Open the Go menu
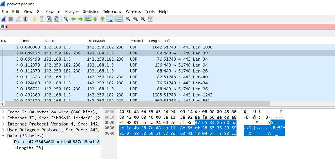This screenshot has height=159, width=335. pyautogui.click(x=39, y=11)
